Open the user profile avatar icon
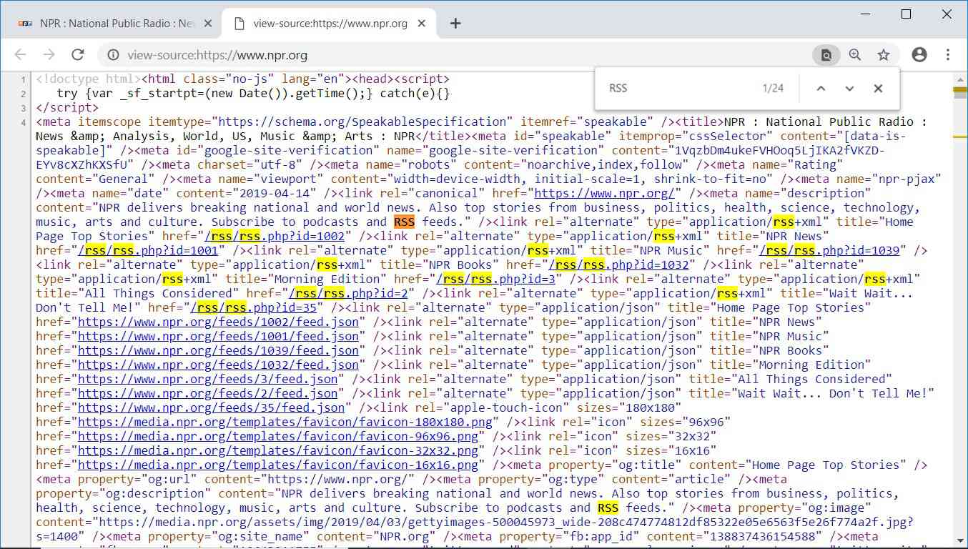The height and width of the screenshot is (549, 968). point(919,55)
